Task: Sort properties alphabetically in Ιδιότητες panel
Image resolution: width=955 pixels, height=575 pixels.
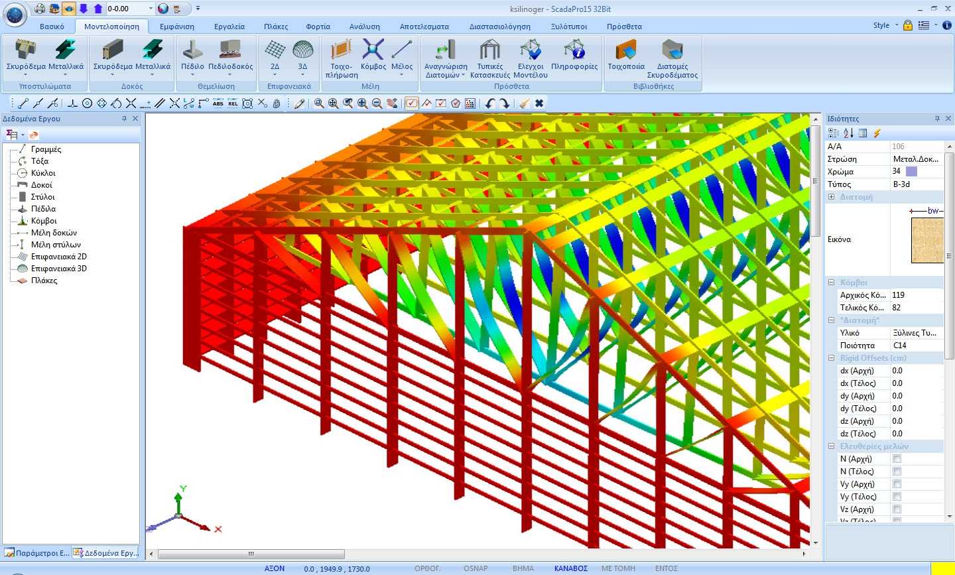Action: click(x=848, y=133)
